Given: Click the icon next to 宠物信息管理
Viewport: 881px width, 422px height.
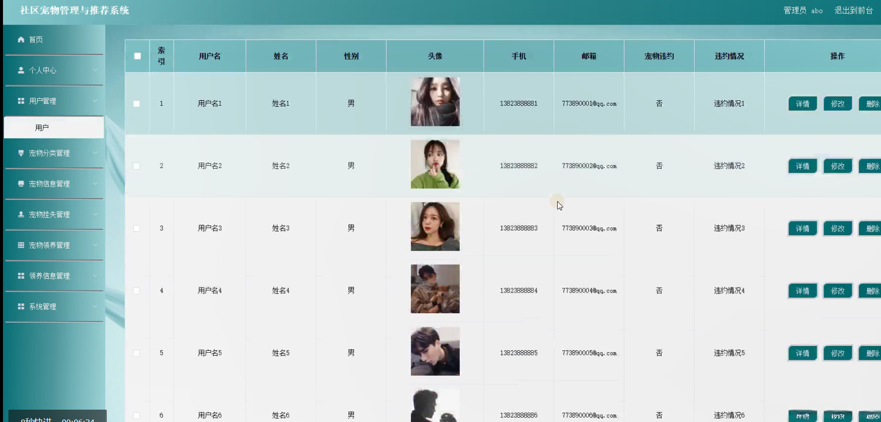Looking at the screenshot, I should (21, 184).
